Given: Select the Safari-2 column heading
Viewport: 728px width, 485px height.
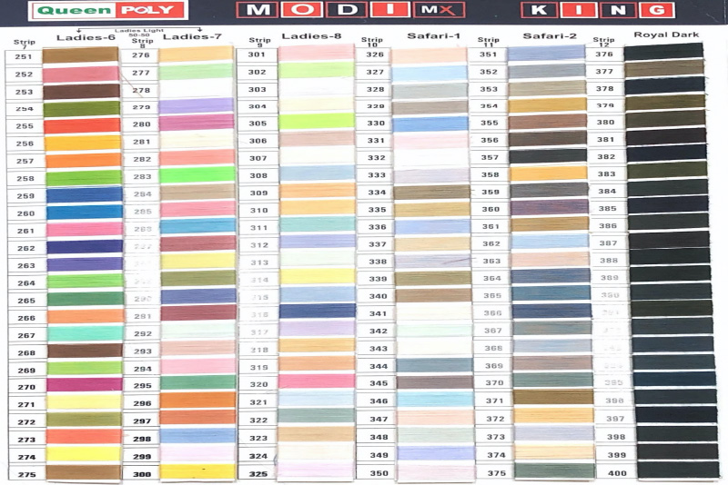Looking at the screenshot, I should point(550,35).
